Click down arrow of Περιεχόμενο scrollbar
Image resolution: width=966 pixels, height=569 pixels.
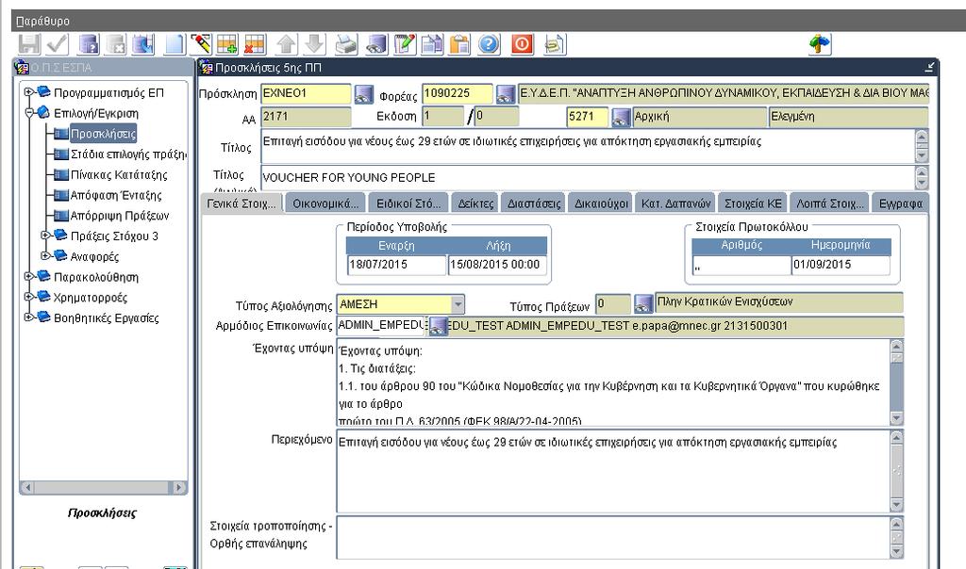coord(896,505)
